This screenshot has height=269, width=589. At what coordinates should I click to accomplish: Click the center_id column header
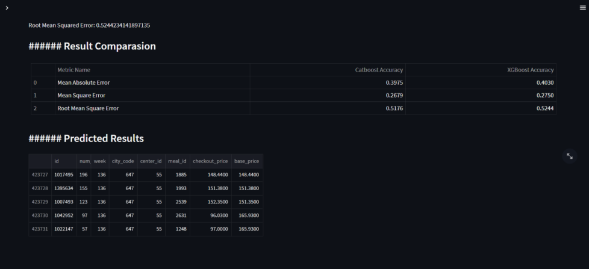pyautogui.click(x=151, y=161)
